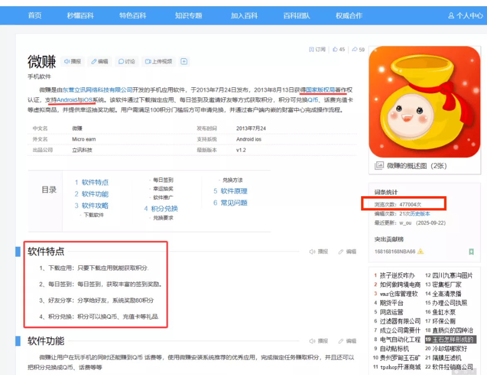Image resolution: width=487 pixels, height=375 pixels.
Task: Jump to 3 软件攻略 in contents
Action: point(91,205)
